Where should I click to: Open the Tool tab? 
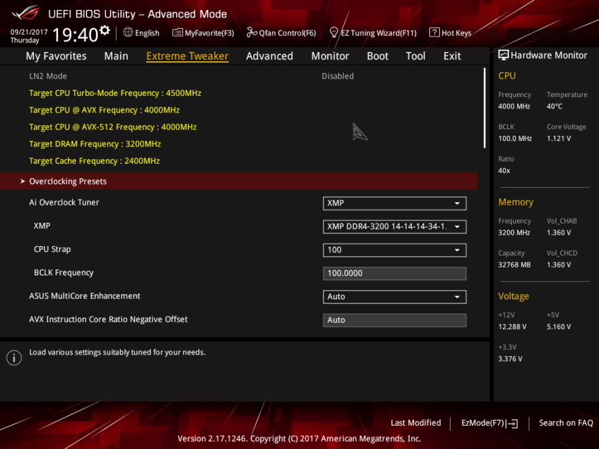[x=415, y=56]
